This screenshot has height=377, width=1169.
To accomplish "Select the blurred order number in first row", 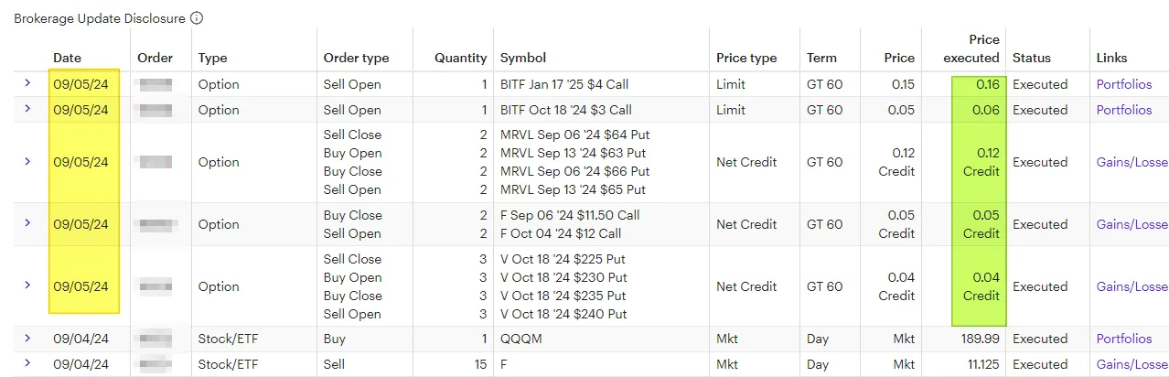I will click(x=156, y=84).
